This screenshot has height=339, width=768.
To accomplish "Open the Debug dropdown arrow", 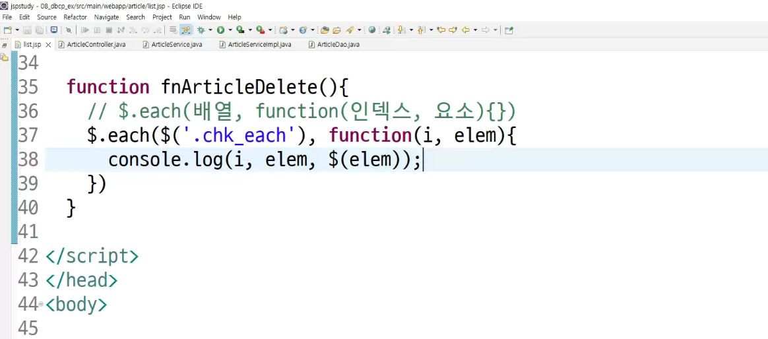I will 210,30.
